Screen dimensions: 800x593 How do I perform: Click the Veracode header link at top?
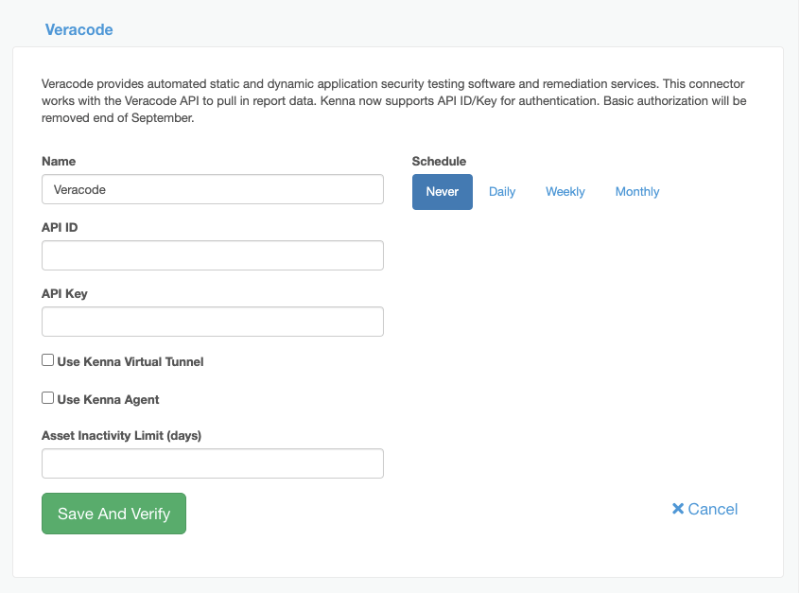point(79,29)
